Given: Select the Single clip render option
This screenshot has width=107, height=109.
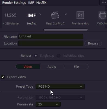Looking at the screenshot, I should point(36,56).
